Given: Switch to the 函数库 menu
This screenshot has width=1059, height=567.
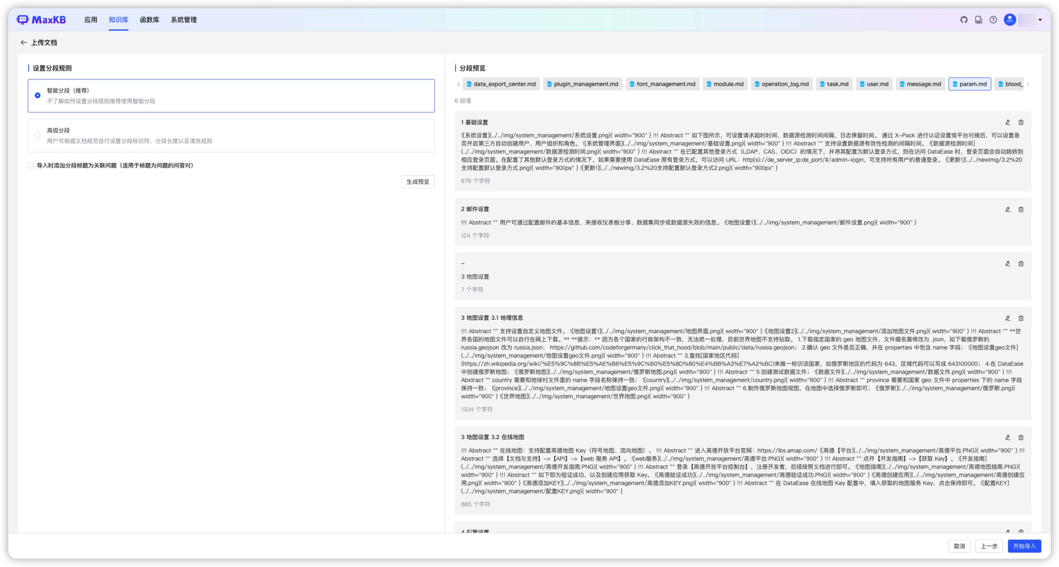Looking at the screenshot, I should click(149, 20).
